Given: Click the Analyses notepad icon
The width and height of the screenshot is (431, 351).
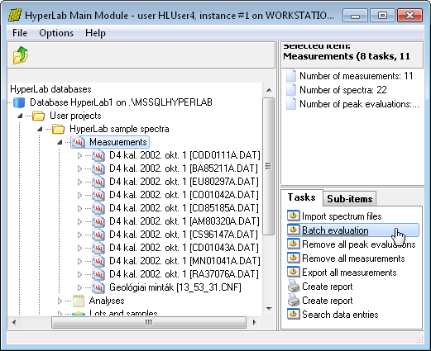Looking at the screenshot, I should [79, 301].
